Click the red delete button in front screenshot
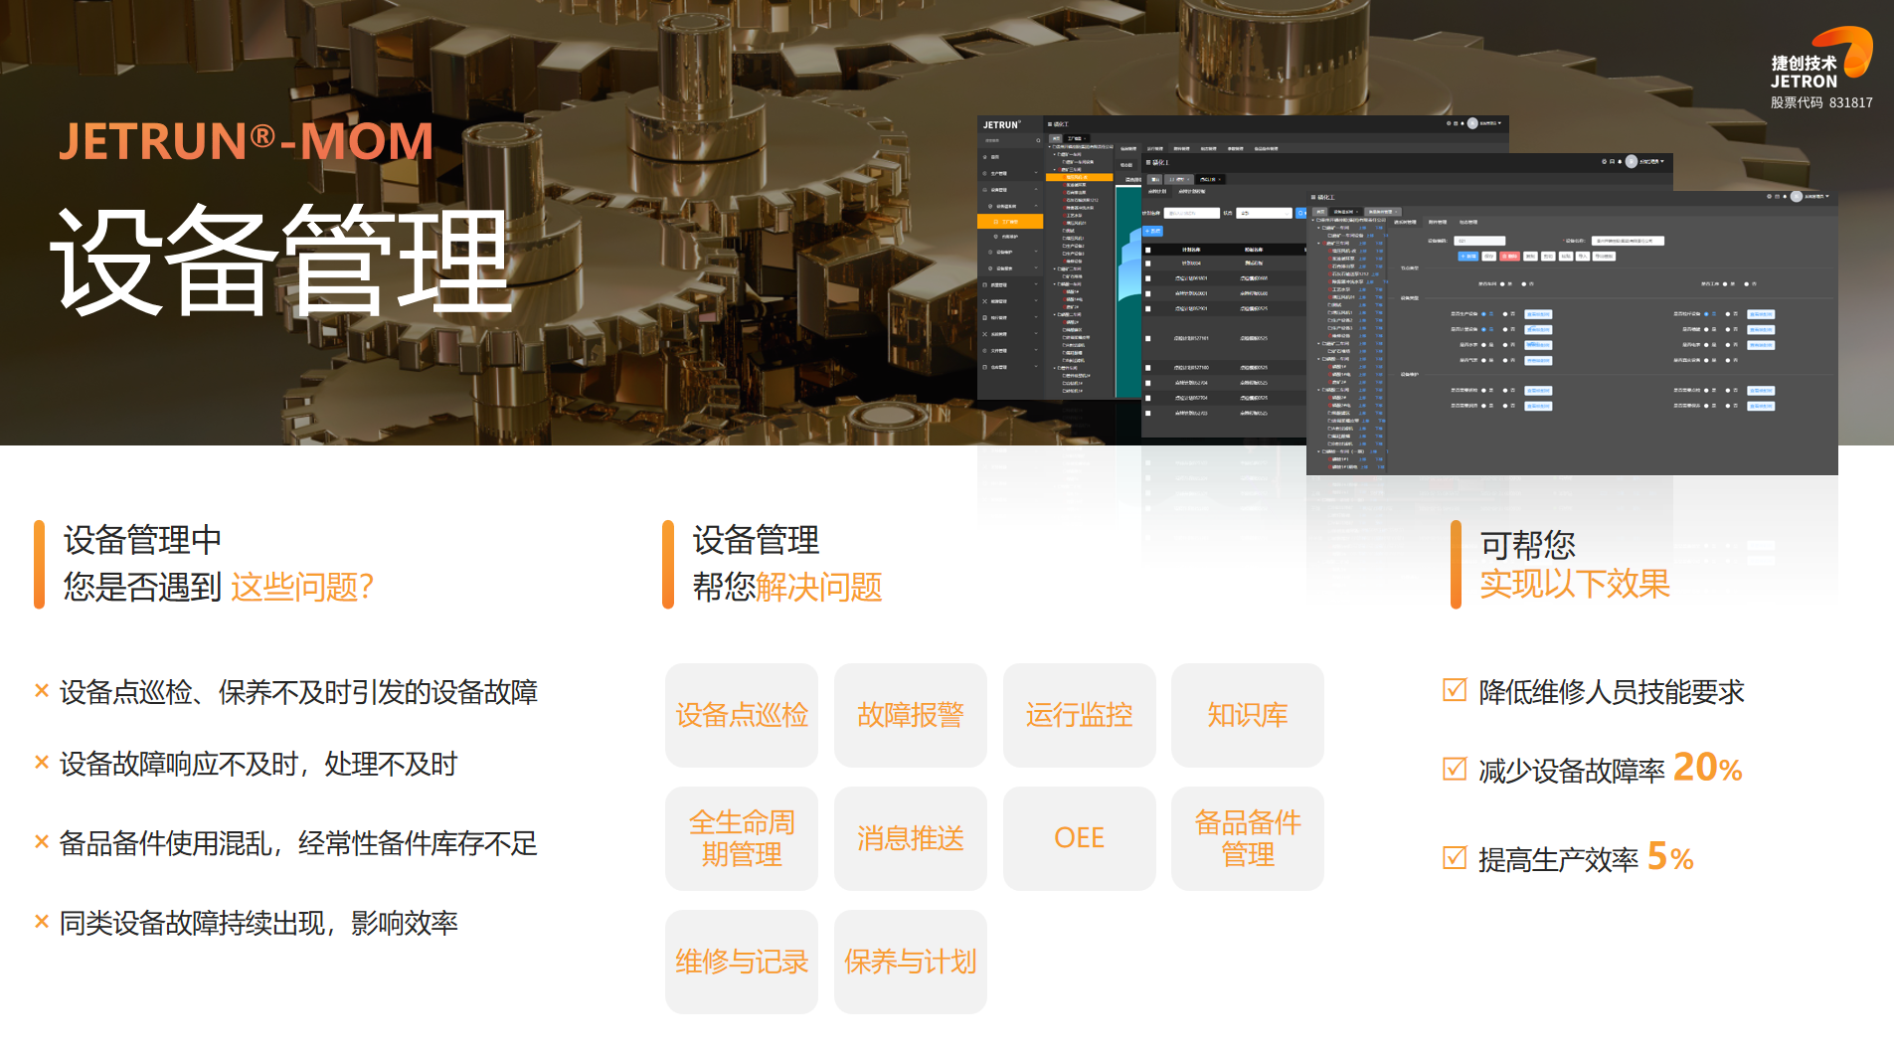Screen dimensions: 1894x1059 click(1509, 256)
